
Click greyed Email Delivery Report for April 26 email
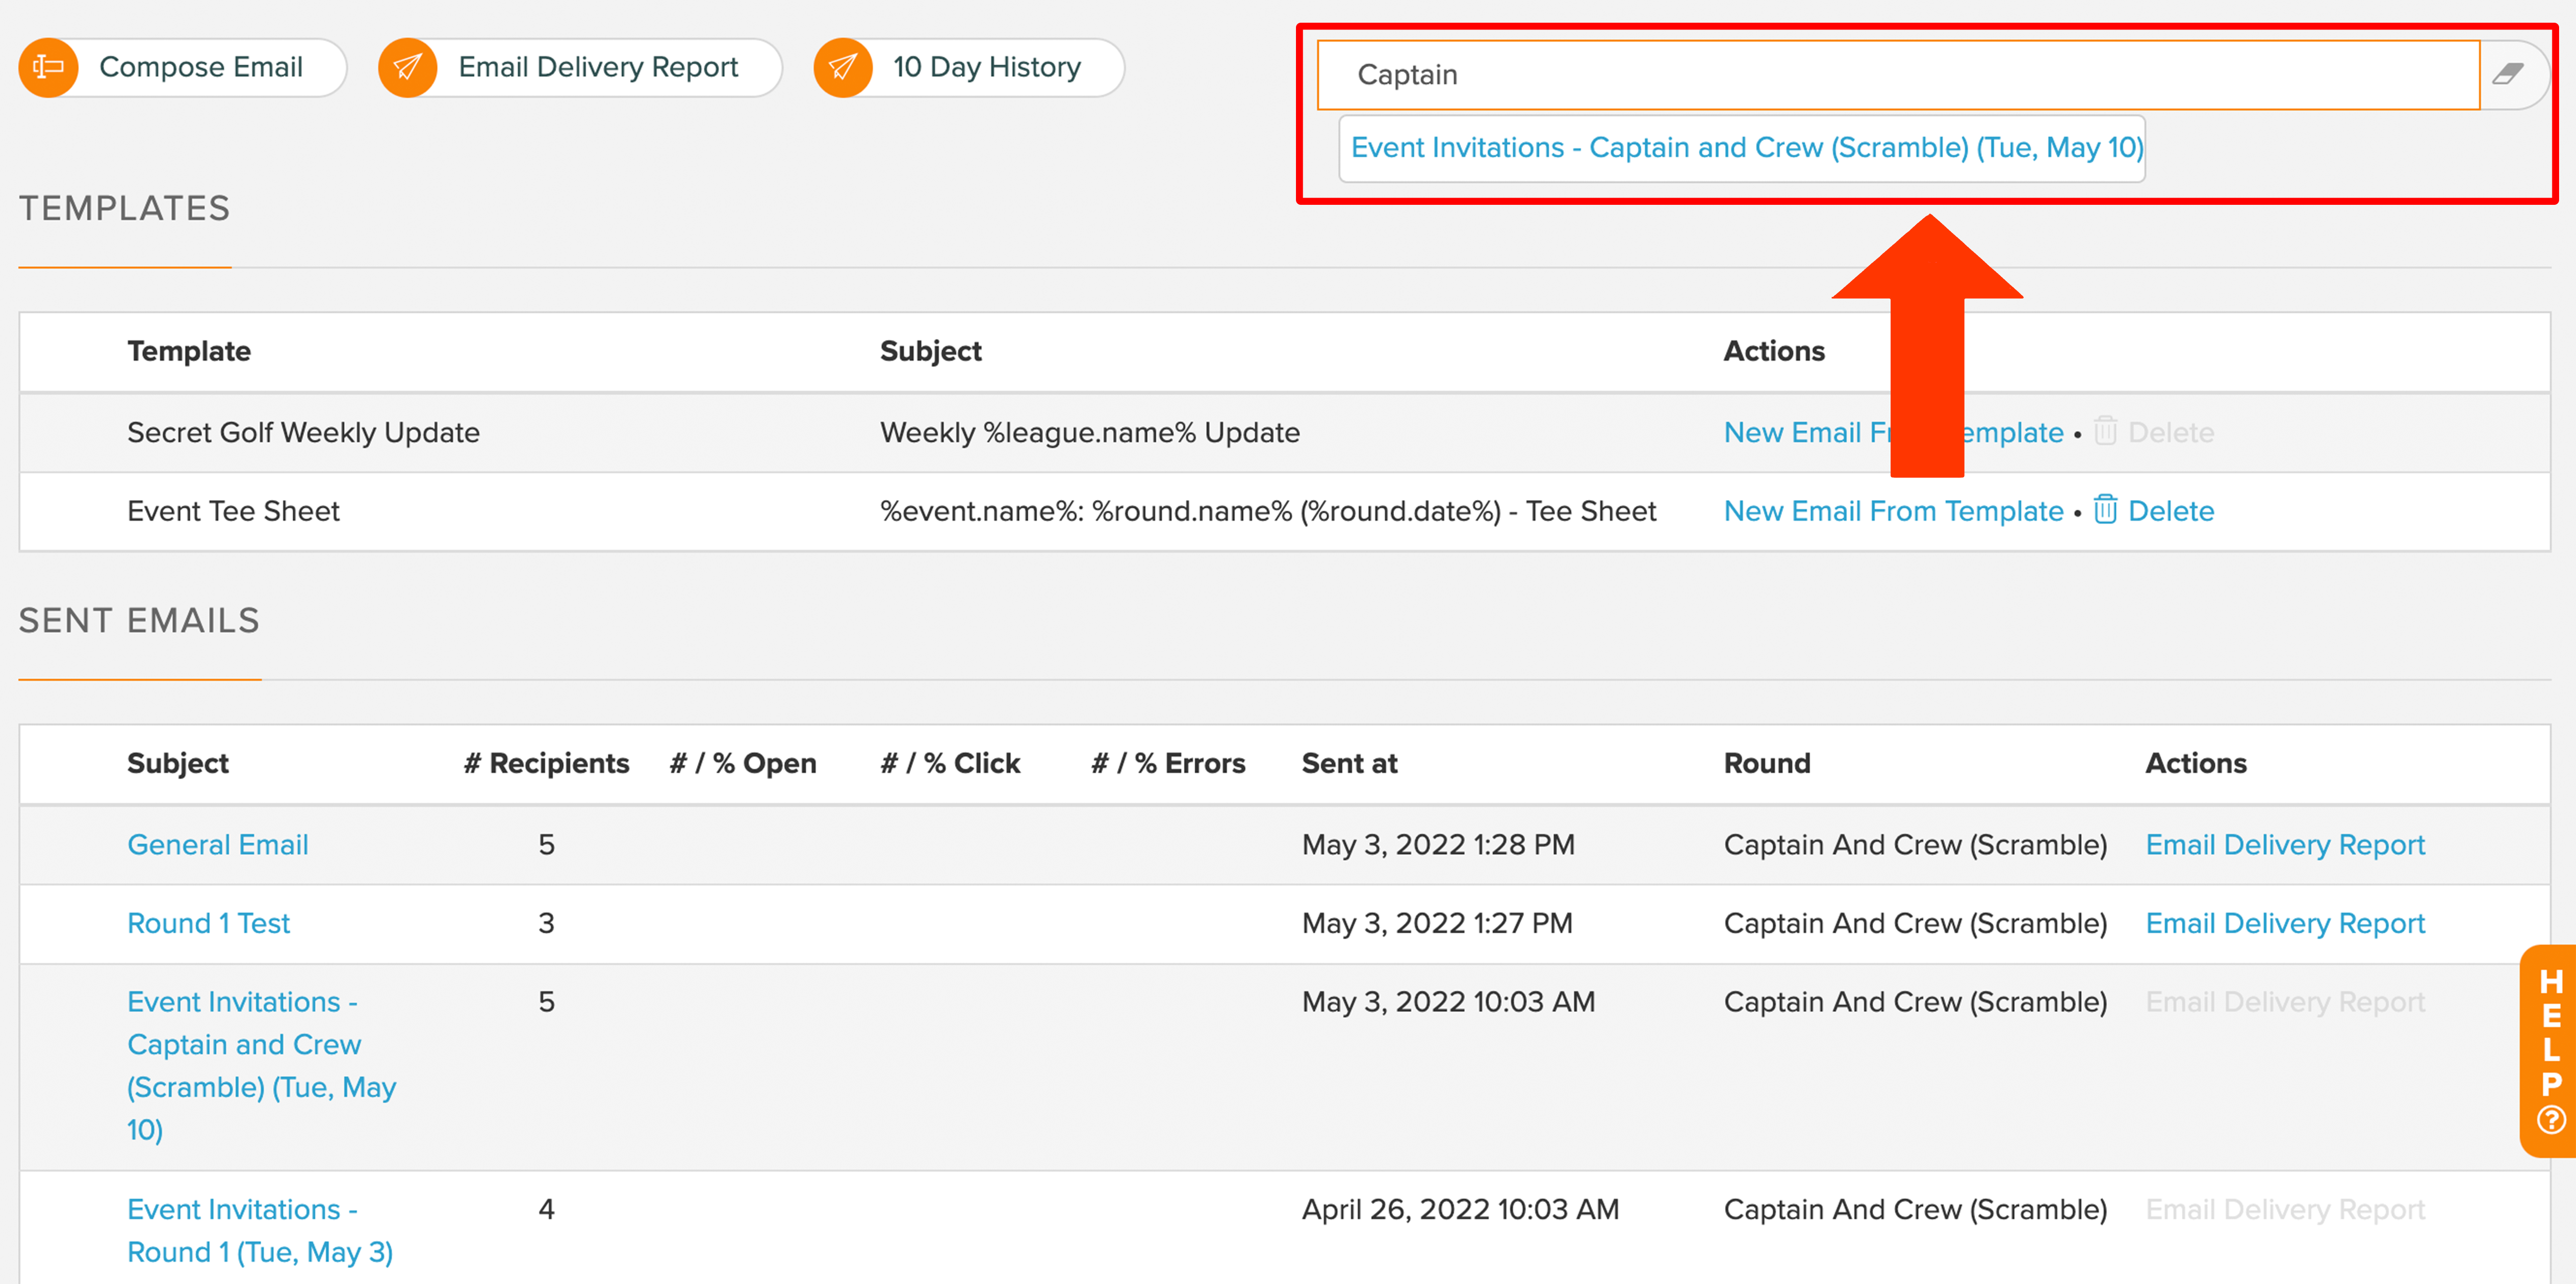(2285, 1210)
